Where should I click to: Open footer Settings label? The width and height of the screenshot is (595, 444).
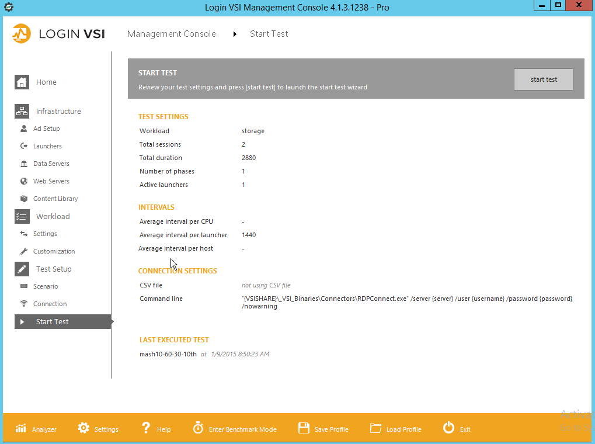click(x=106, y=429)
